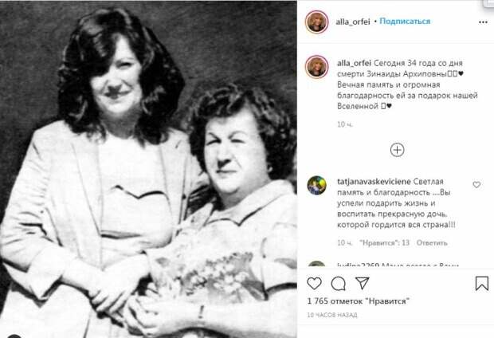Share the post via paper plane icon
This screenshot has width=494, height=338.
point(363,283)
